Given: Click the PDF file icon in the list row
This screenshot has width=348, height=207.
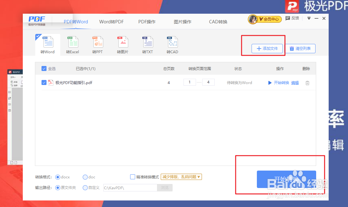Looking at the screenshot, I should (51, 82).
